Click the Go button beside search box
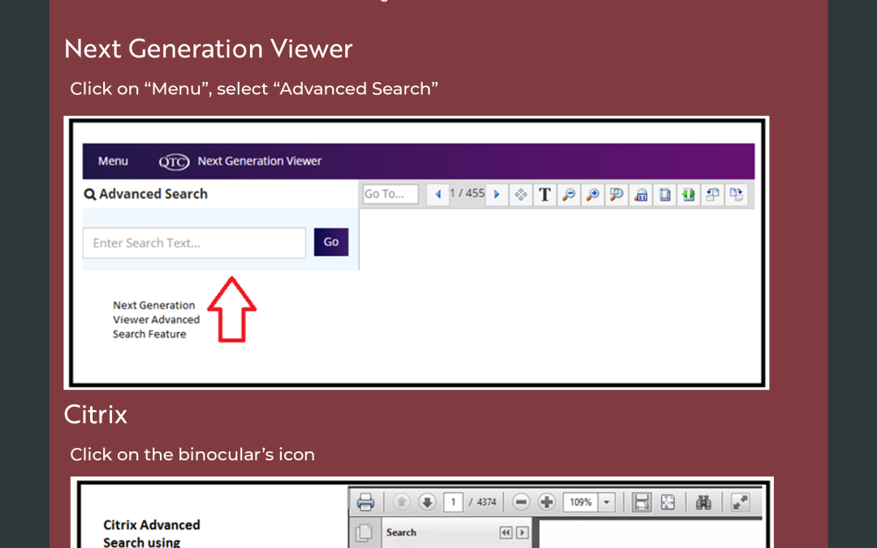The width and height of the screenshot is (877, 548). 331,242
